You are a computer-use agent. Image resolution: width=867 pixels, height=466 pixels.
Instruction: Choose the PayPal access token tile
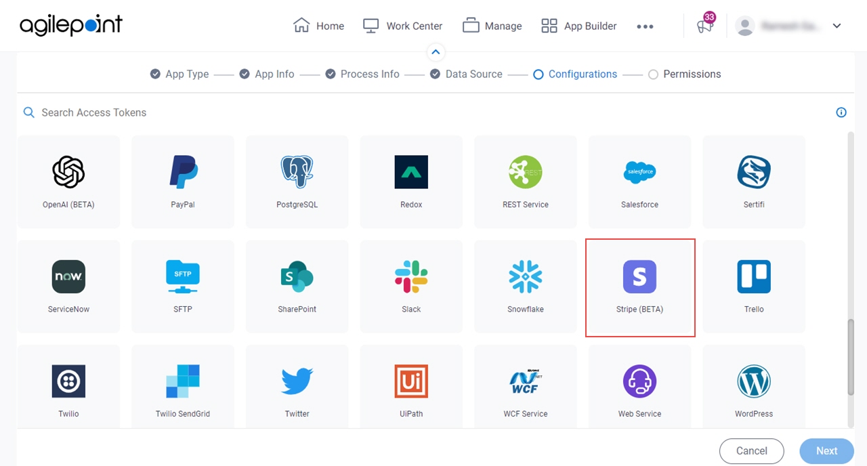pyautogui.click(x=183, y=182)
